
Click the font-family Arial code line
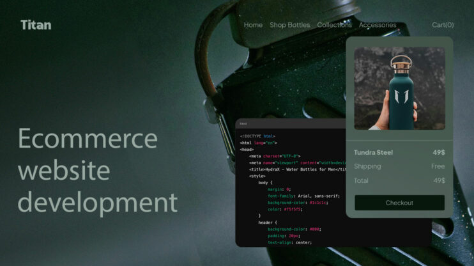click(303, 196)
